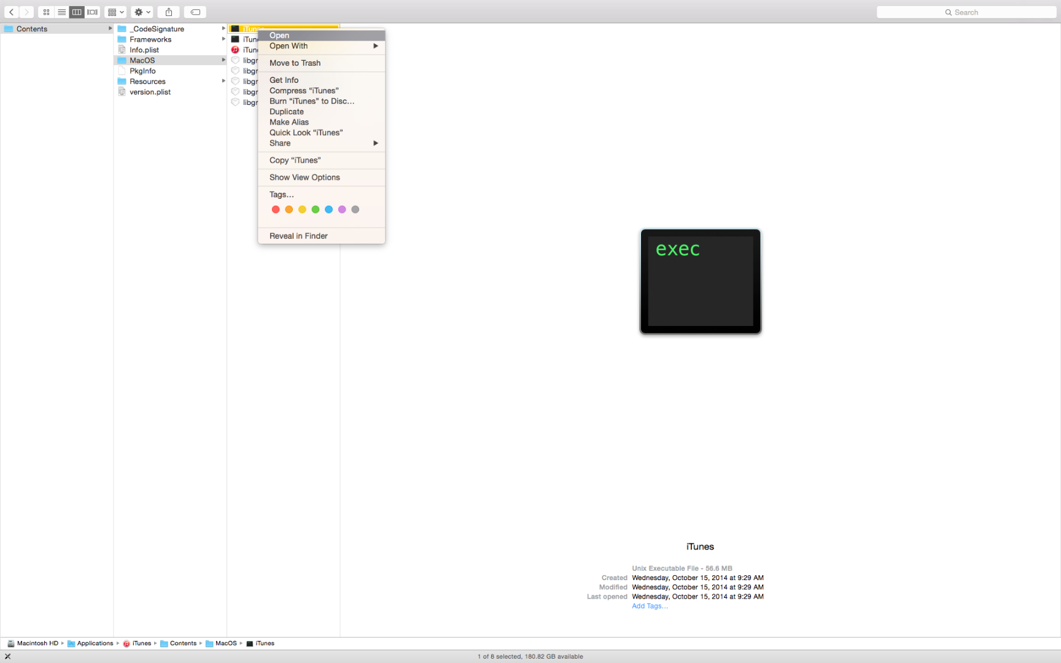The width and height of the screenshot is (1061, 663).
Task: Click the Search field
Action: pyautogui.click(x=966, y=12)
